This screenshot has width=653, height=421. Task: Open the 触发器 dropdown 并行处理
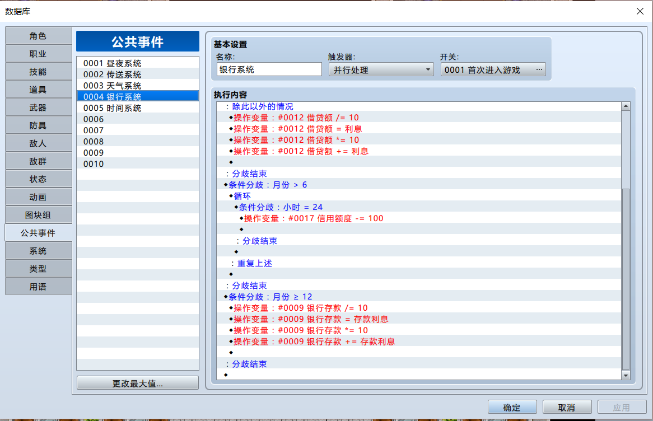tap(381, 69)
